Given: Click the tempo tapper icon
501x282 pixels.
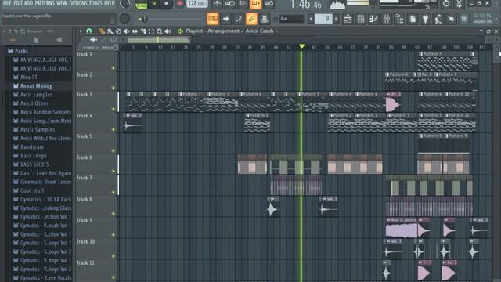Looking at the screenshot, I should [x=438, y=19].
